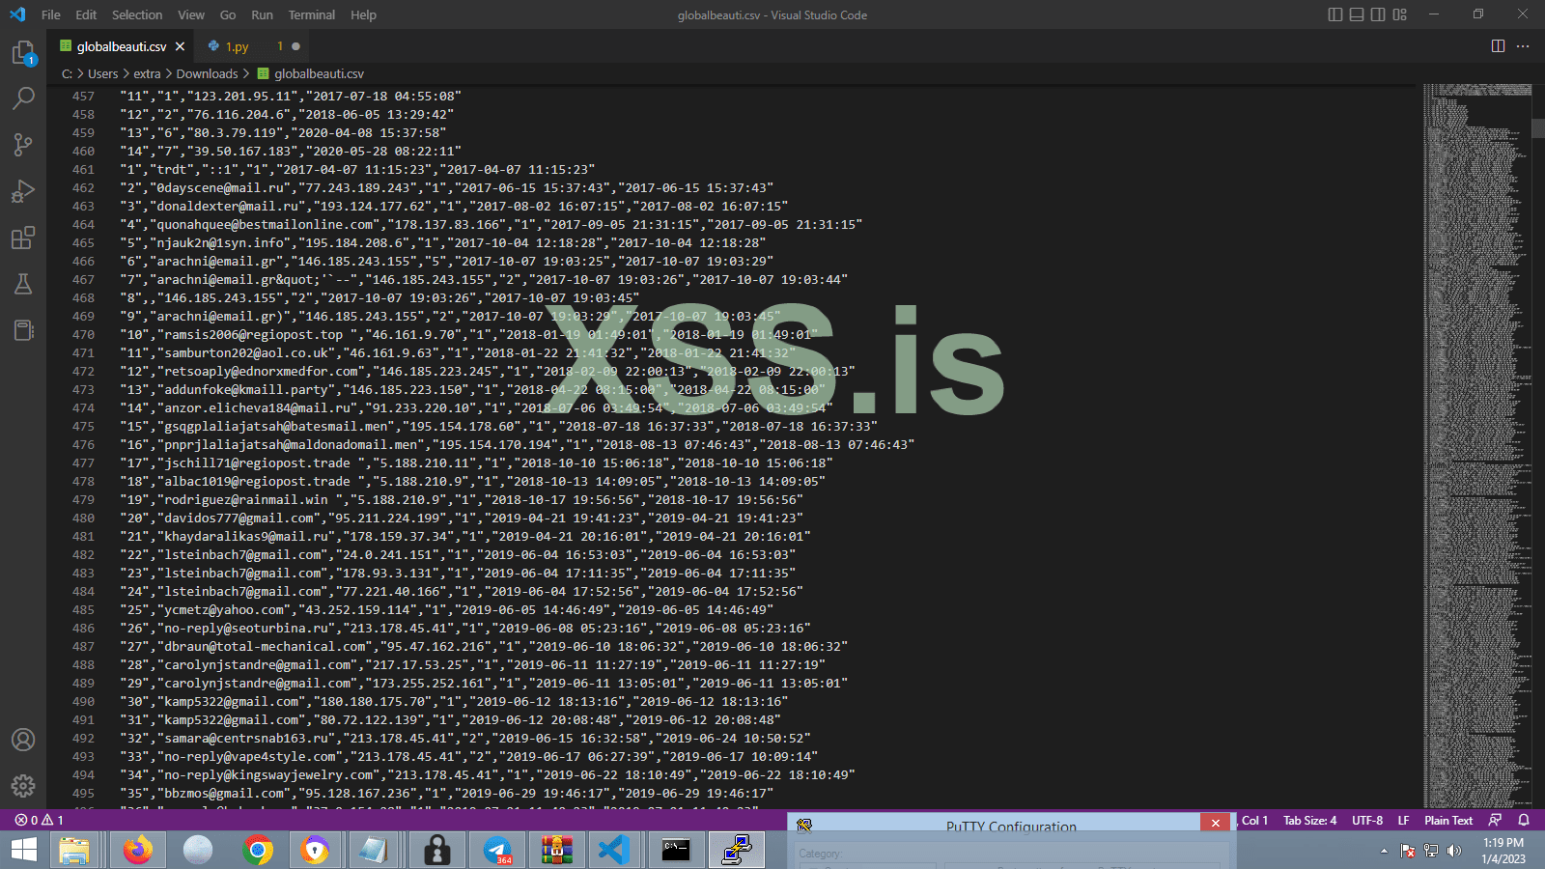The height and width of the screenshot is (869, 1545).
Task: Click the VS Code logo in the title bar
Action: click(x=17, y=14)
